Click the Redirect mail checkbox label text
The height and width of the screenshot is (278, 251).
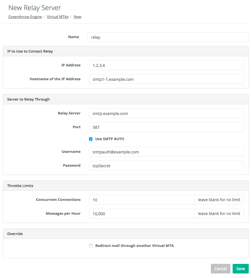[135, 246]
